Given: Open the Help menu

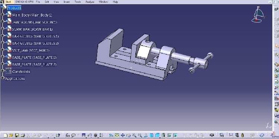Looking at the screenshot, I should pos(115,2).
